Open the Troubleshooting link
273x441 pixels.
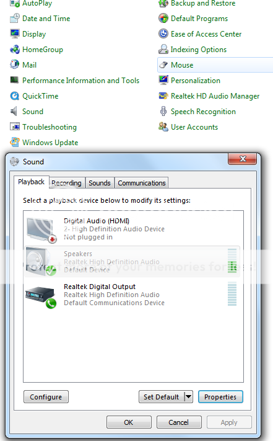click(x=50, y=127)
